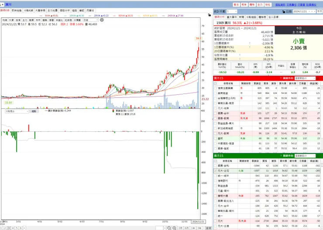Sort buyer table by 買賣超 column header
This screenshot has width=323, height=230.
pos(257,83)
